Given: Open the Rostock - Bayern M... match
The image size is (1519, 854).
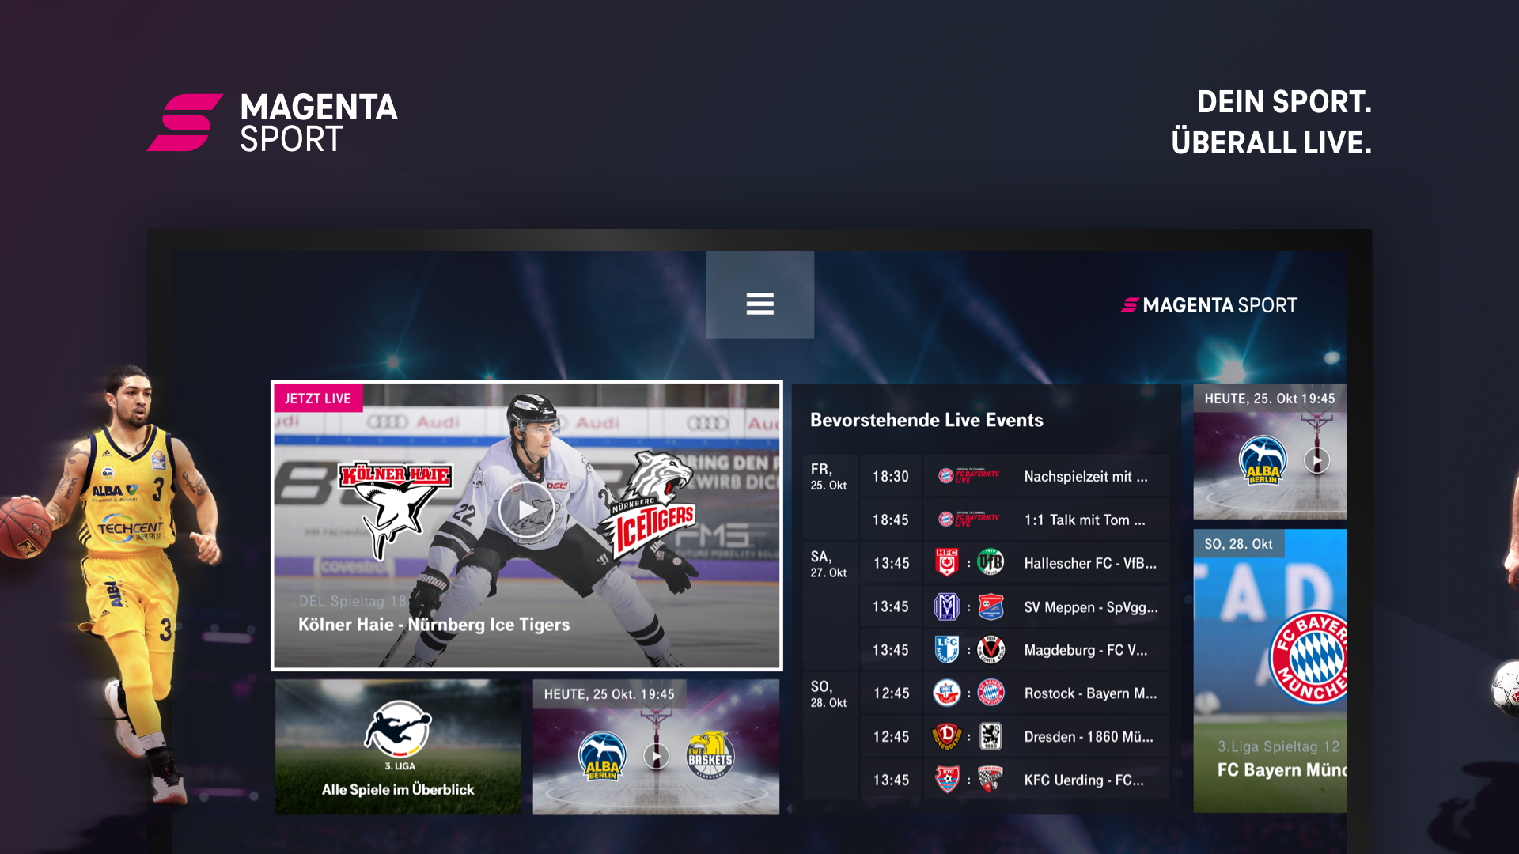Looking at the screenshot, I should (x=1014, y=693).
